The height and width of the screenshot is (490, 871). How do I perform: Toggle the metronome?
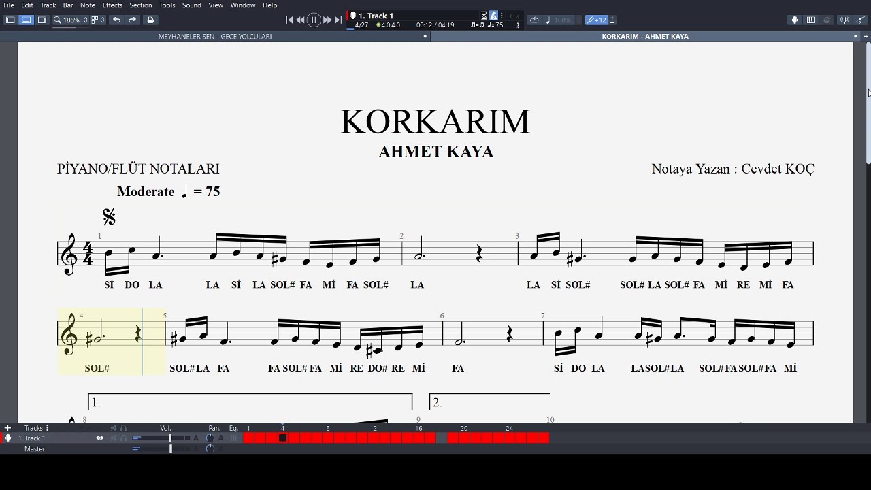click(x=494, y=16)
